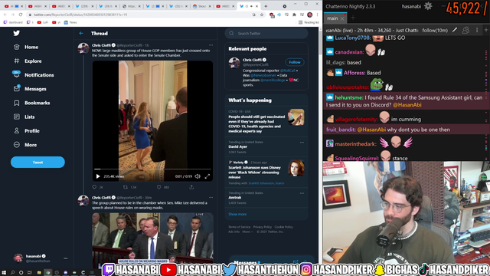Open Twitter Home from the sidebar

tap(26, 47)
